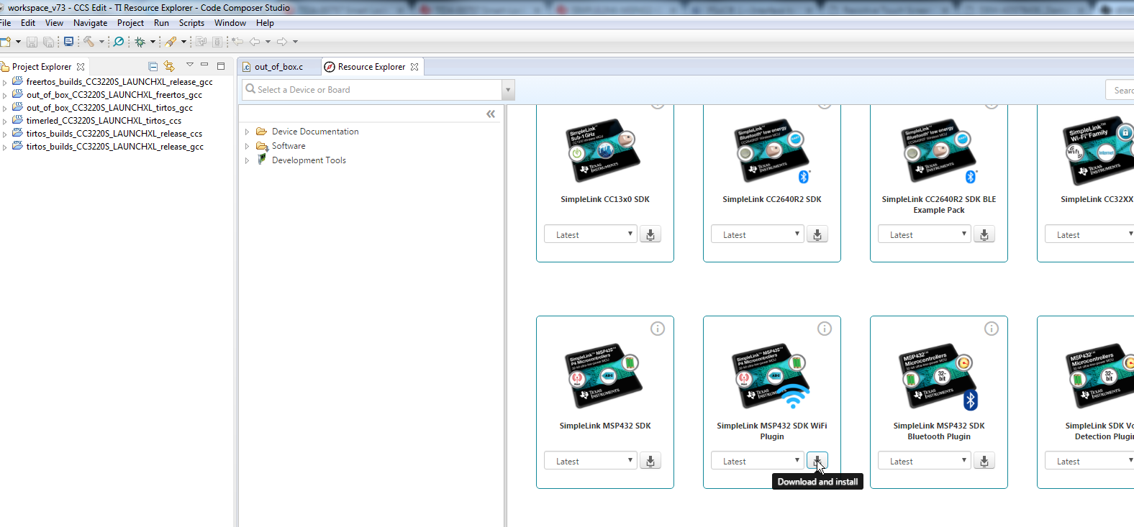Open the Project menu
Screen dimensions: 1134x527
pos(131,23)
